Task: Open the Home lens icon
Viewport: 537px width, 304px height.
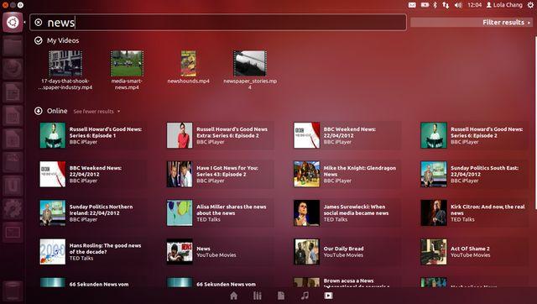Action: pyautogui.click(x=233, y=296)
